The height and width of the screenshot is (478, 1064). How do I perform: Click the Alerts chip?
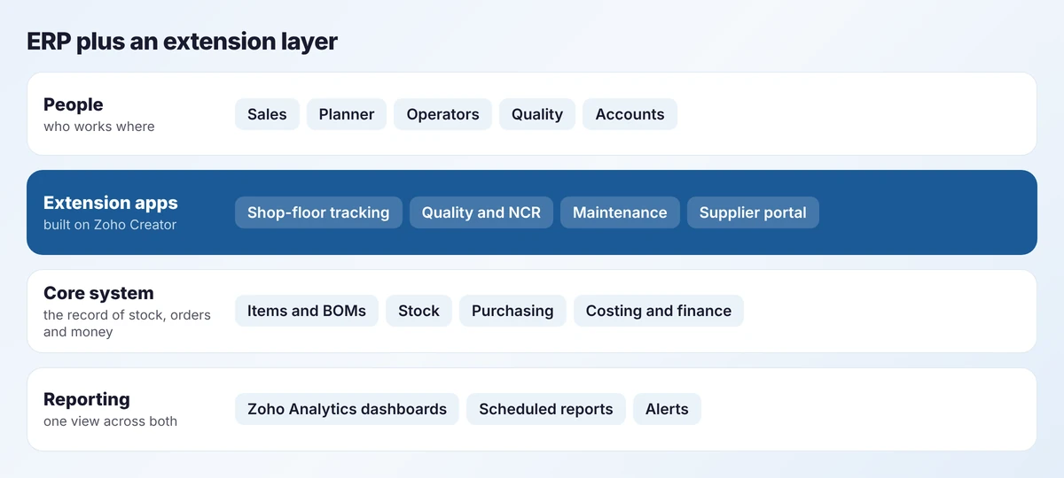(x=667, y=409)
